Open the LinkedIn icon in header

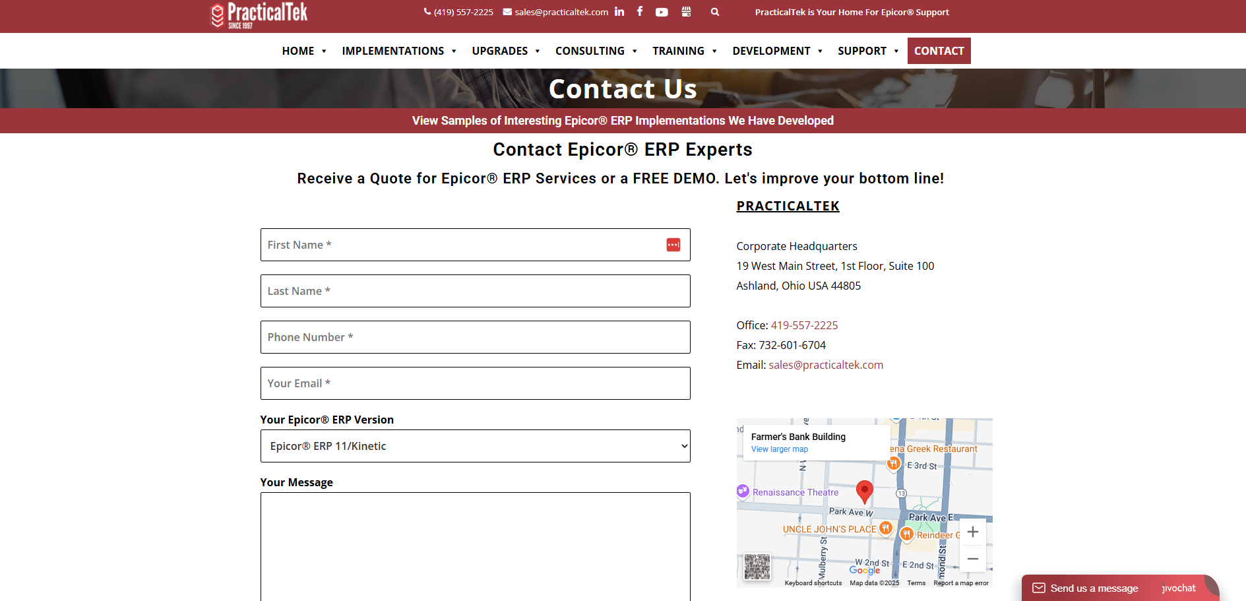619,11
